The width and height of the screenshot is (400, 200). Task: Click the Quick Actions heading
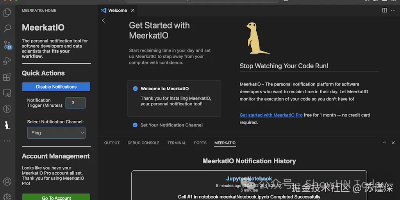43,73
